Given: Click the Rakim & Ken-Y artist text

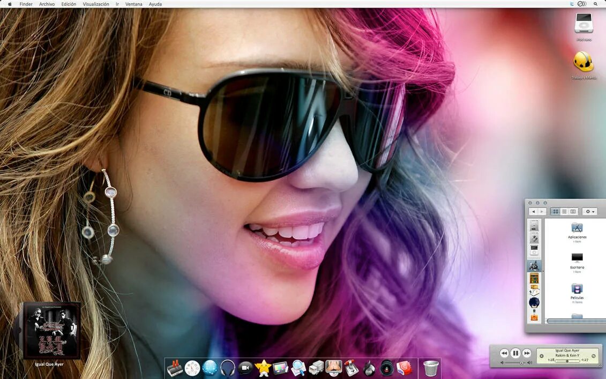Looking at the screenshot, I should [x=567, y=355].
